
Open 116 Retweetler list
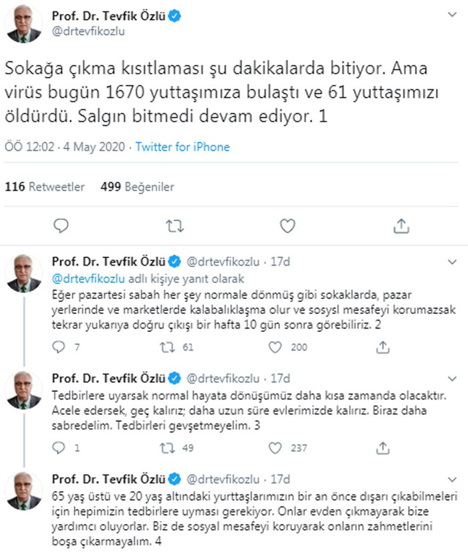(x=45, y=187)
